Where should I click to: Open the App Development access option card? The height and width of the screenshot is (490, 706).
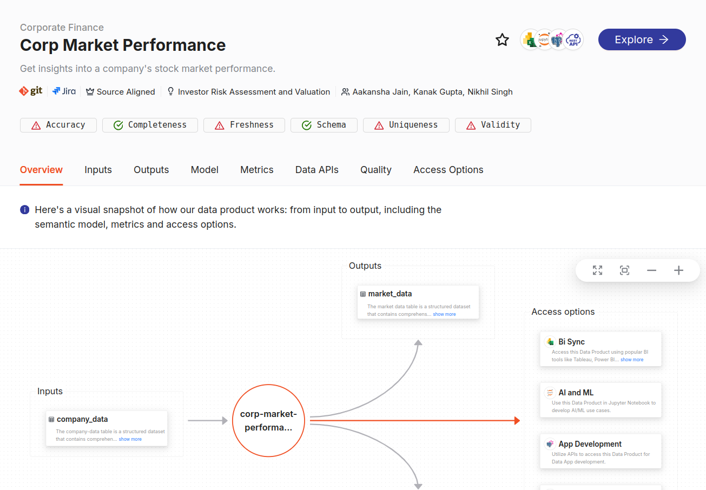click(x=601, y=451)
